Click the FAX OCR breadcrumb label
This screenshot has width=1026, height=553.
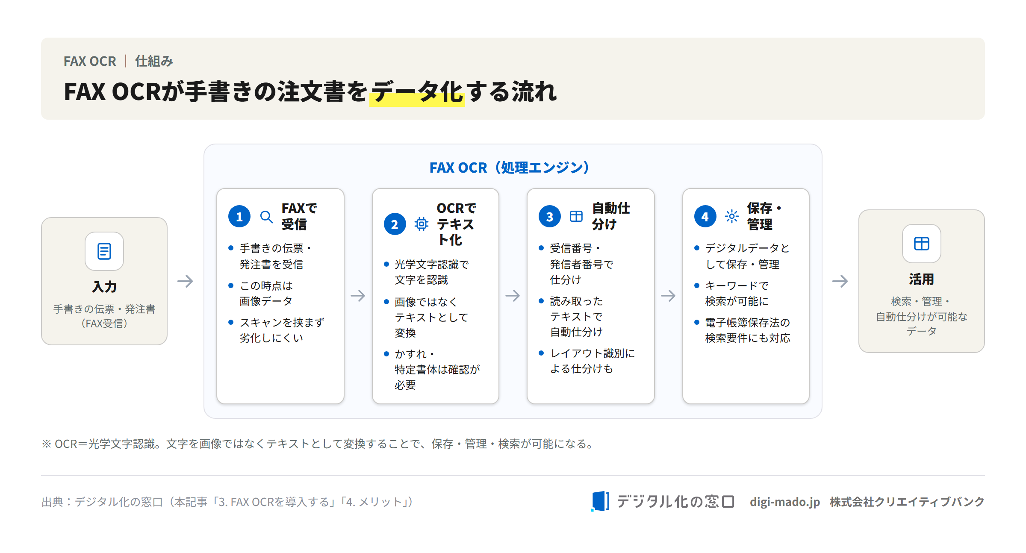click(90, 61)
